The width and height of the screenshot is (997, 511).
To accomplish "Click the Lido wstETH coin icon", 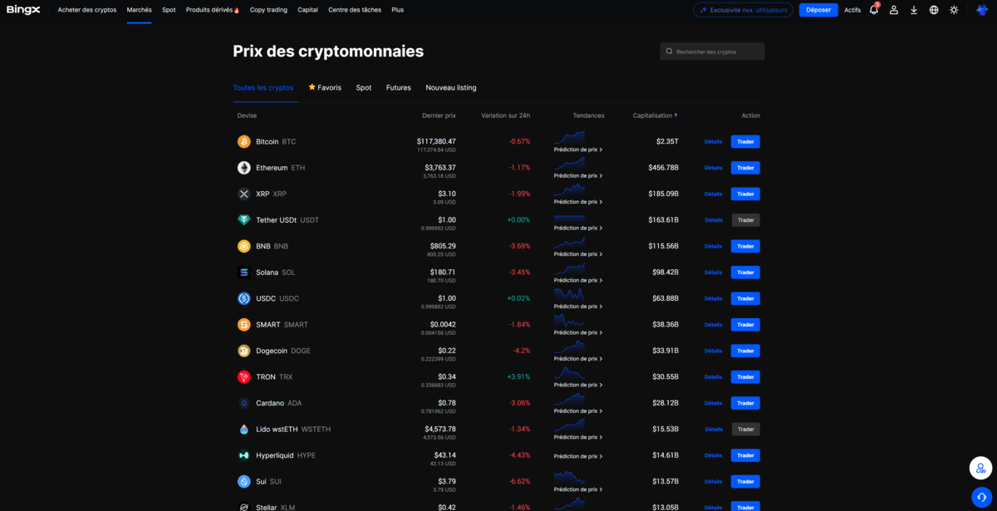I will pyautogui.click(x=244, y=430).
